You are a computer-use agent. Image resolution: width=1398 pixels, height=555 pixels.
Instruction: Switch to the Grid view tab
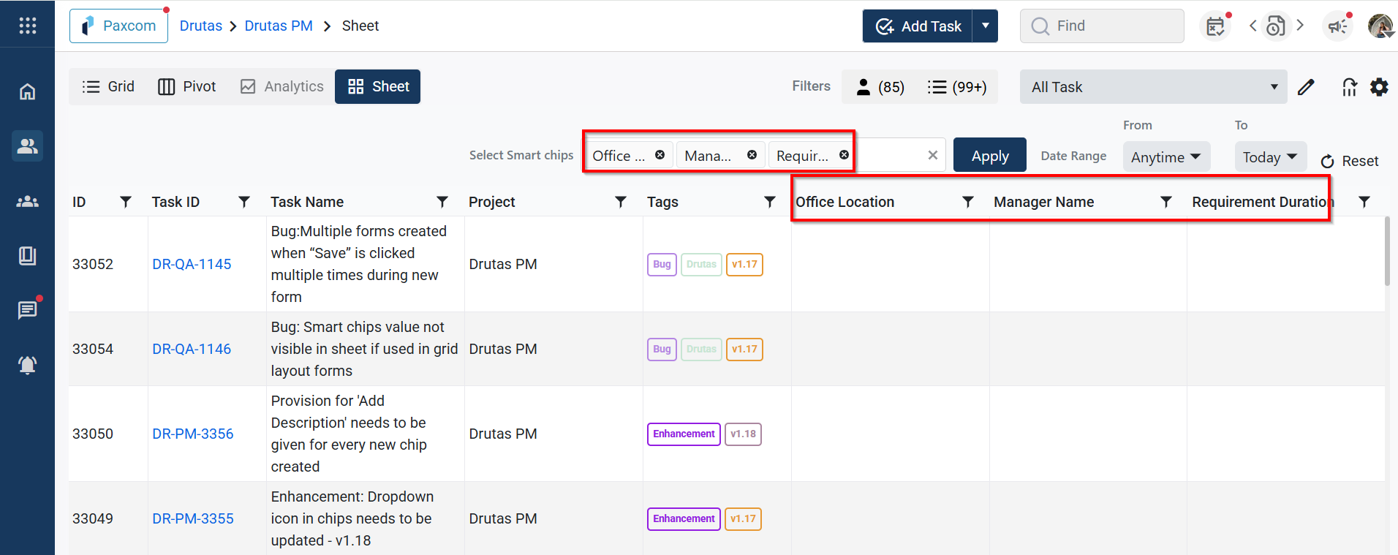108,86
